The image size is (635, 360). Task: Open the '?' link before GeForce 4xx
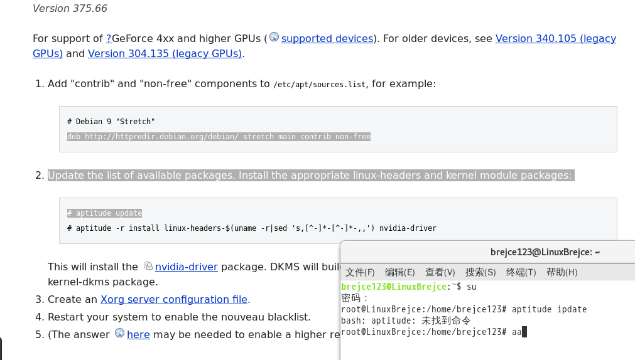[x=109, y=39]
